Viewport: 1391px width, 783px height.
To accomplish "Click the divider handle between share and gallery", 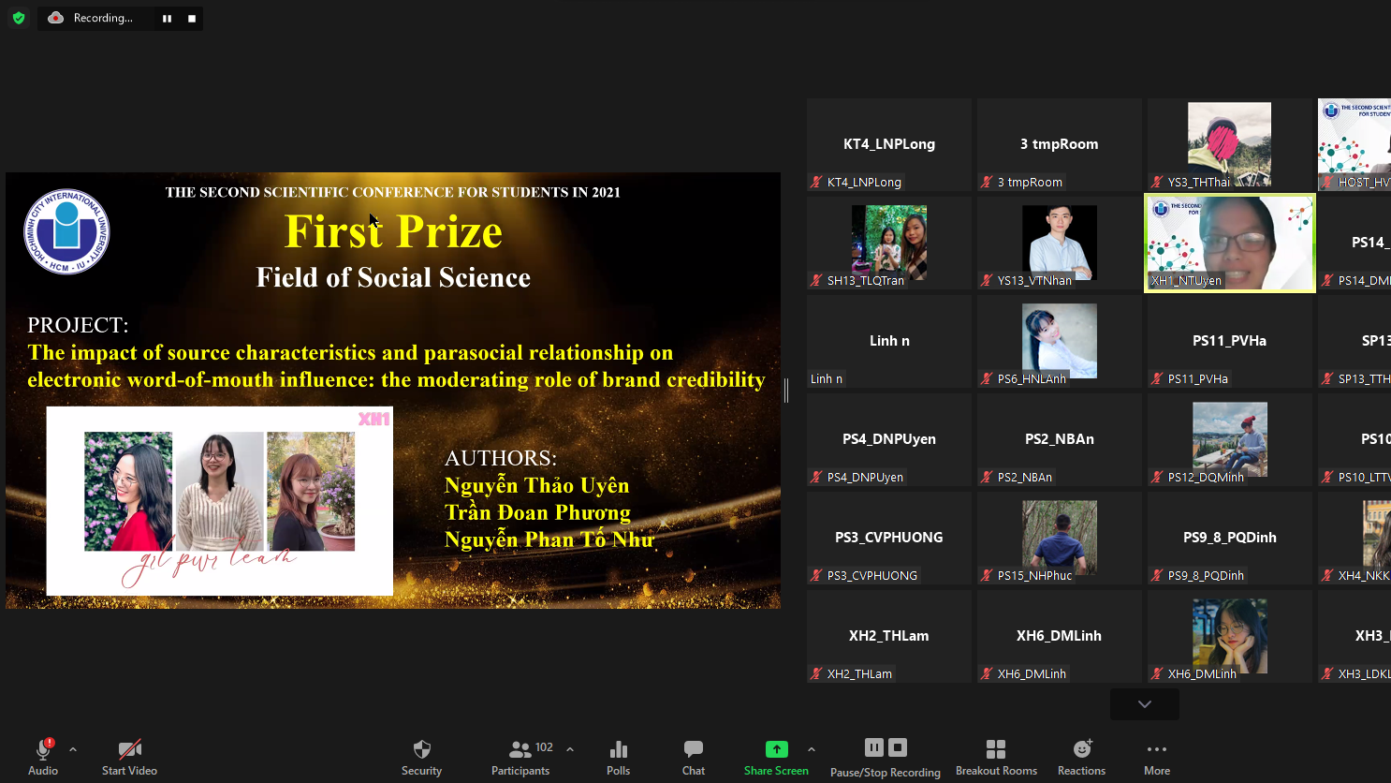I will (786, 391).
